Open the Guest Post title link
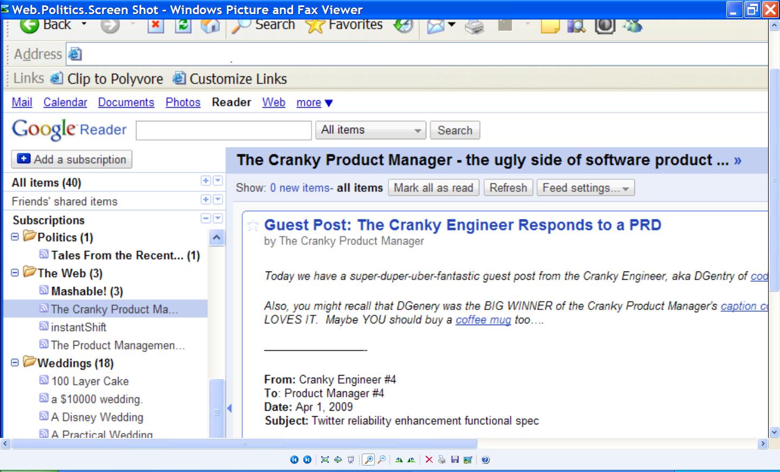 point(463,225)
